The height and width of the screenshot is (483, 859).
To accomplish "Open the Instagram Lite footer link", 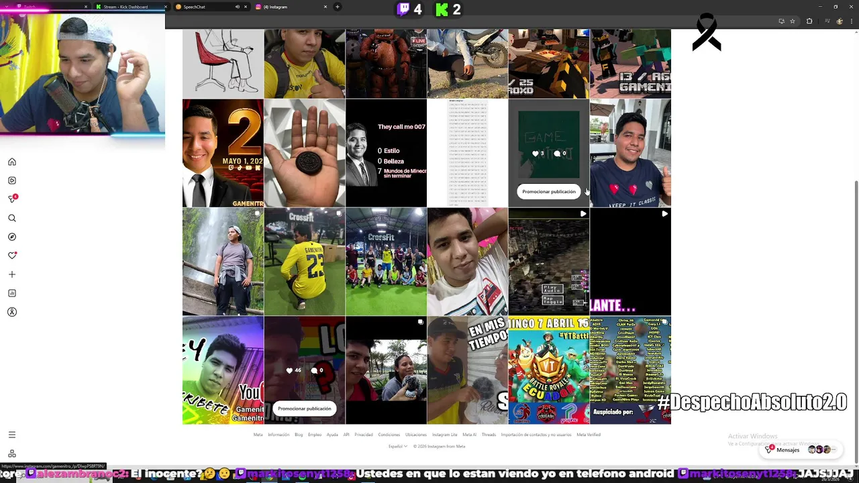I will click(x=444, y=435).
